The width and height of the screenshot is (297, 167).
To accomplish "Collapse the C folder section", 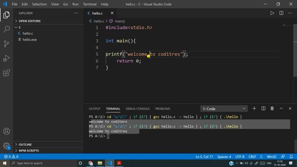I will click(x=48, y=27).
